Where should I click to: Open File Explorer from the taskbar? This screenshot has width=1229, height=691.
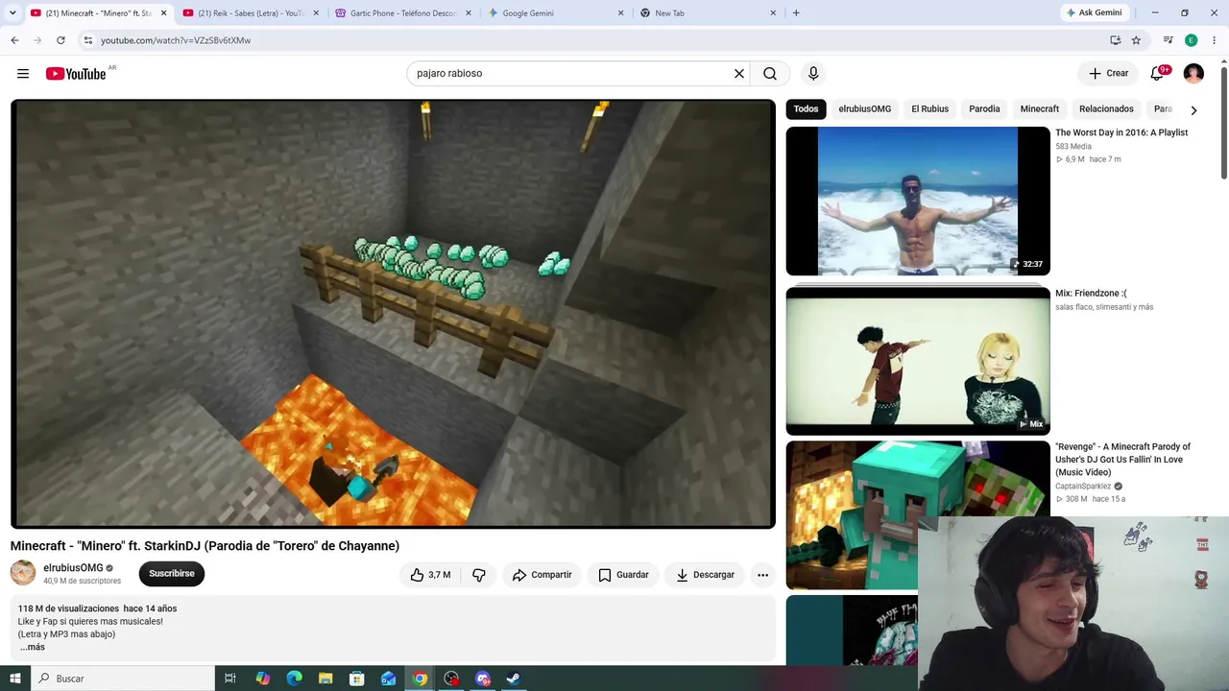click(325, 679)
